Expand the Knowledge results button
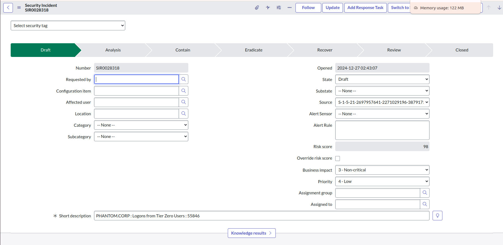The height and width of the screenshot is (245, 503). pos(252,233)
